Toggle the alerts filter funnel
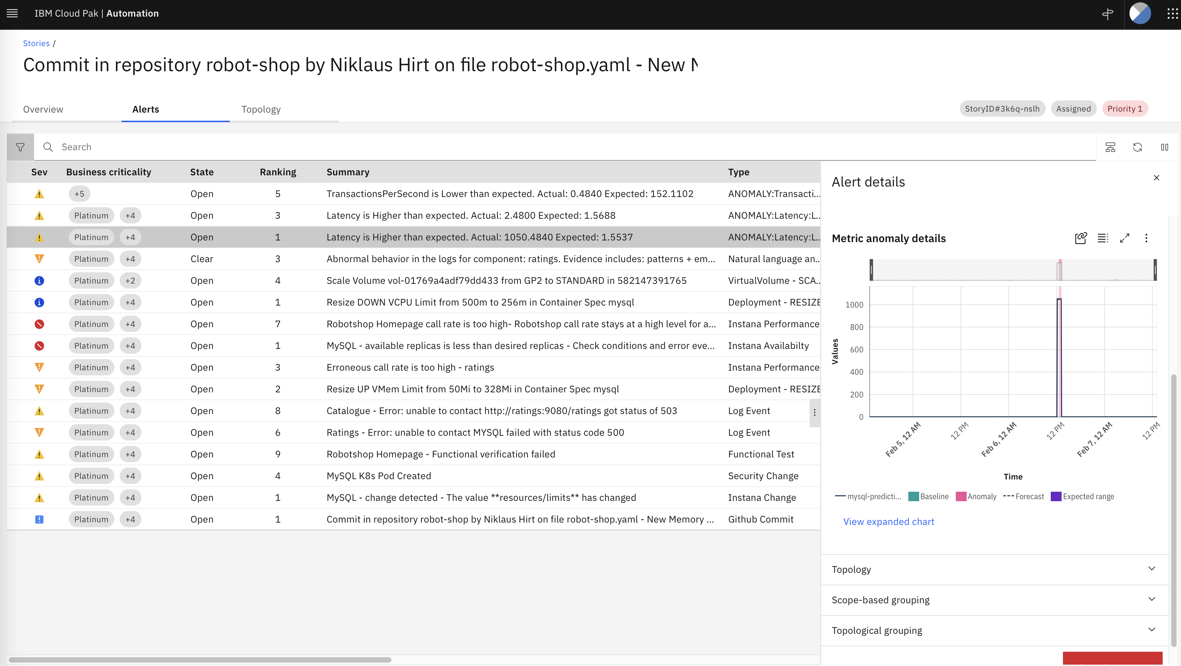Image resolution: width=1181 pixels, height=666 pixels. coord(20,147)
